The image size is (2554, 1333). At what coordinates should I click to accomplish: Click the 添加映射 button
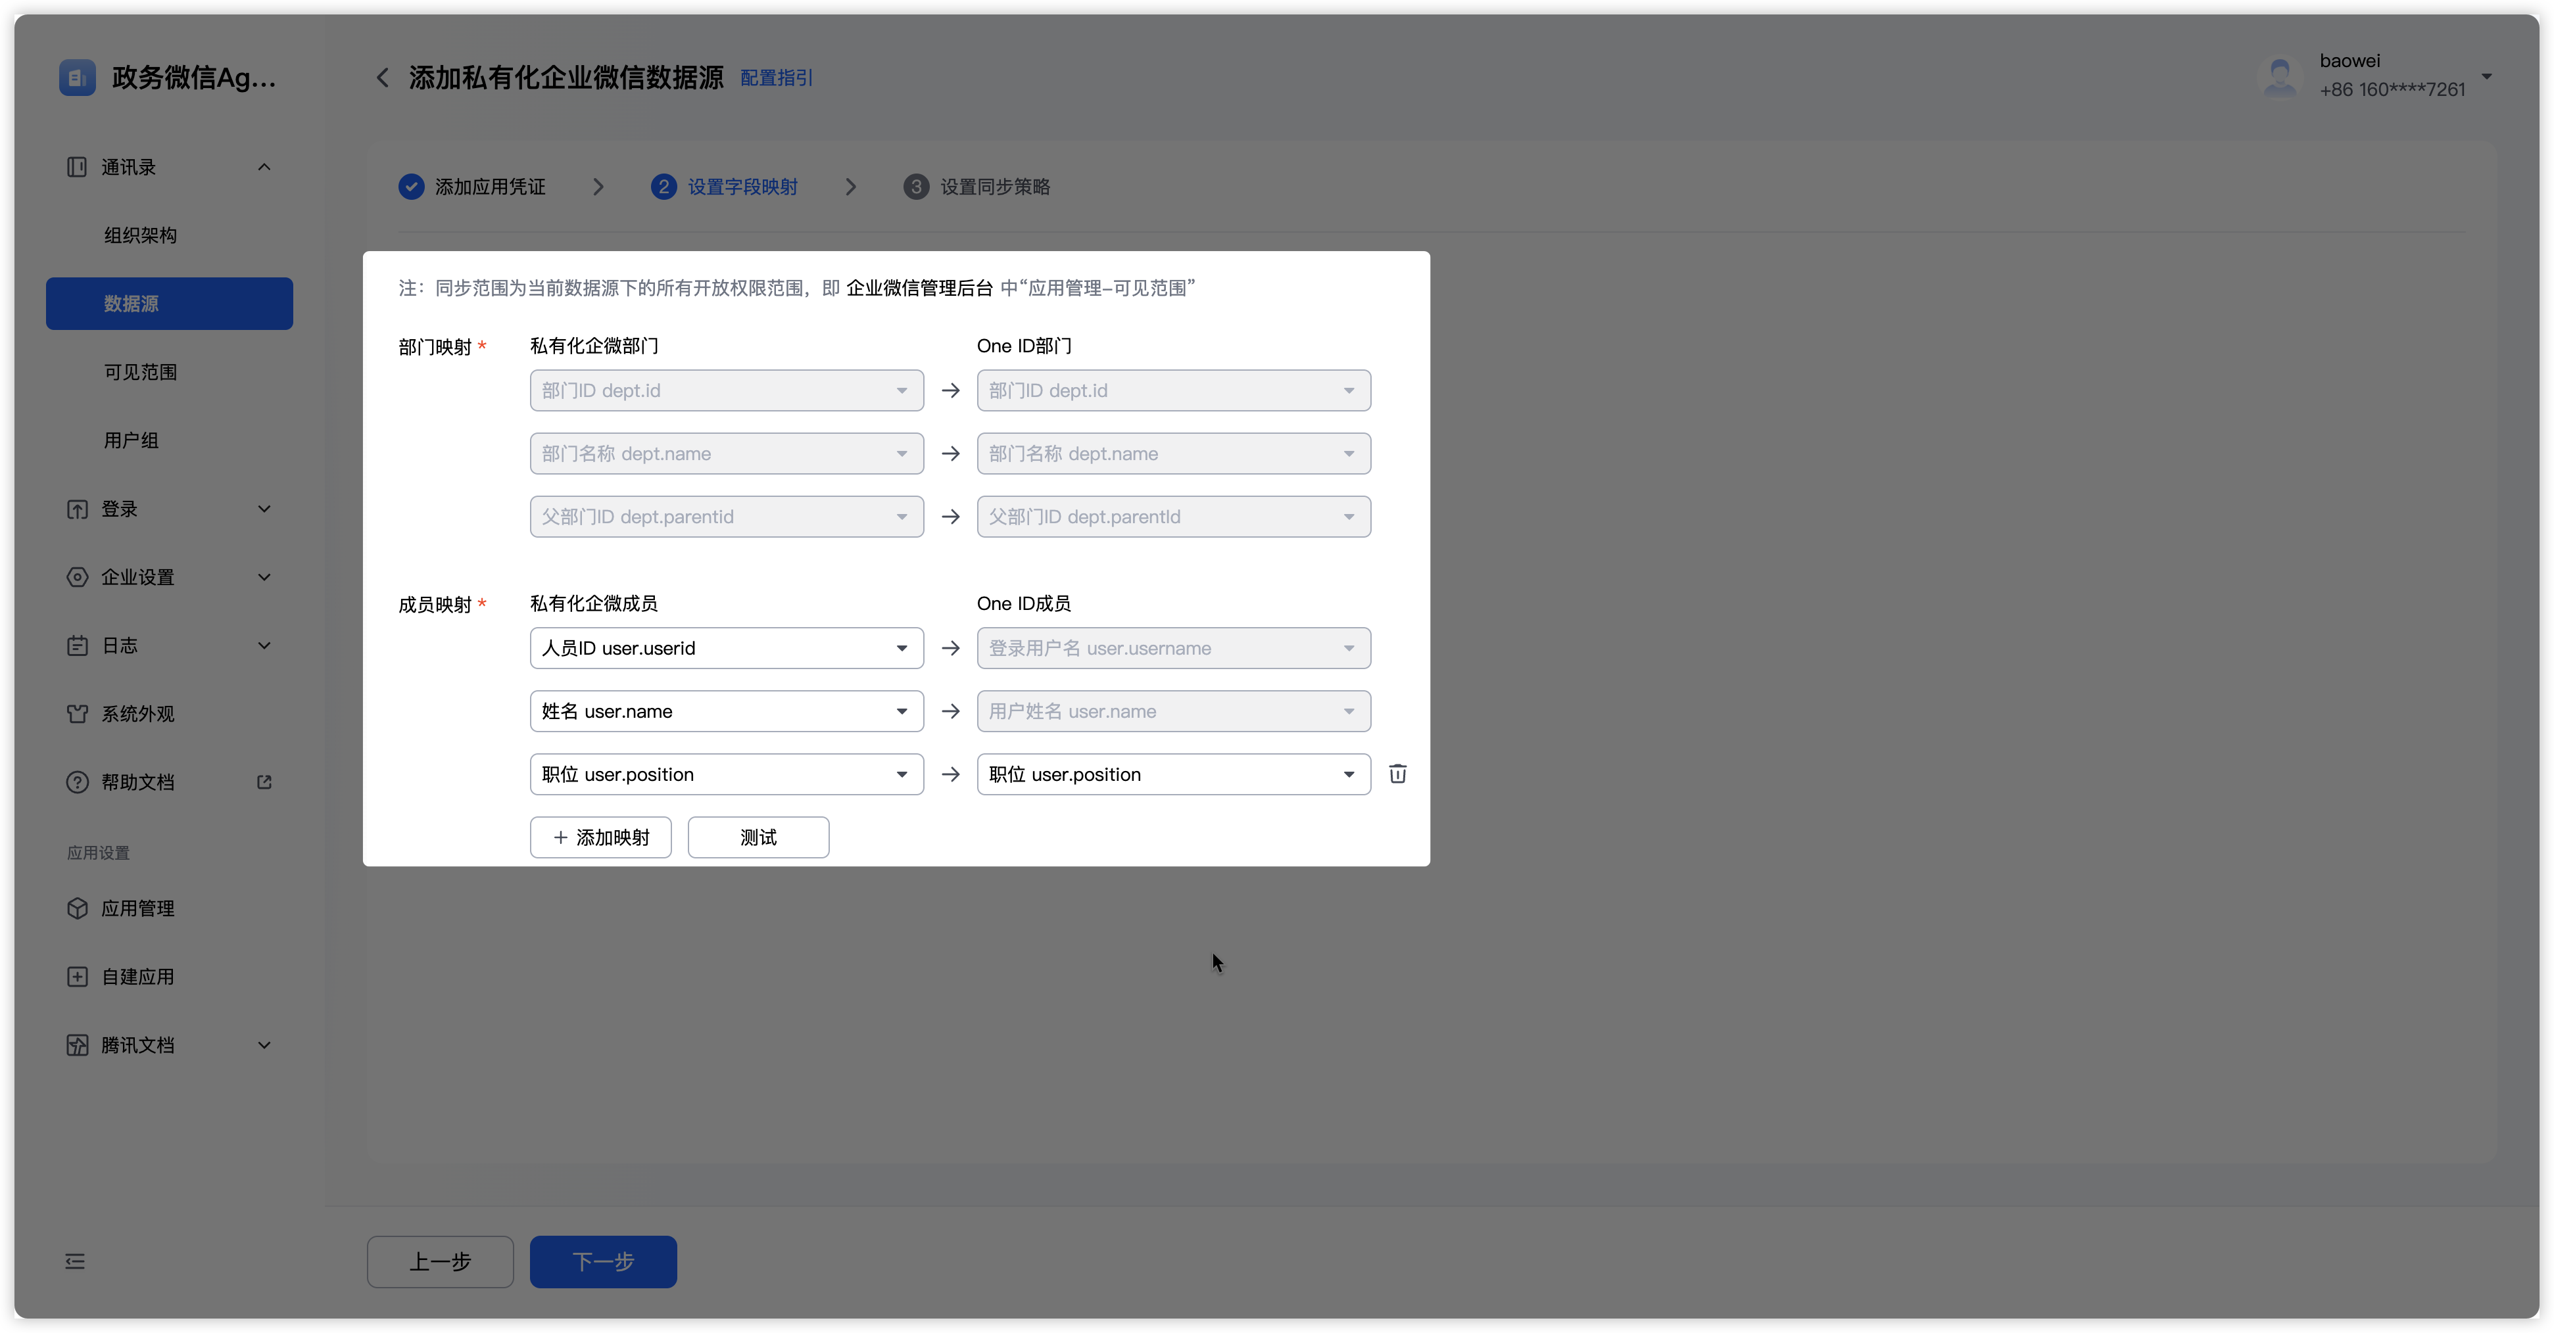coord(600,837)
